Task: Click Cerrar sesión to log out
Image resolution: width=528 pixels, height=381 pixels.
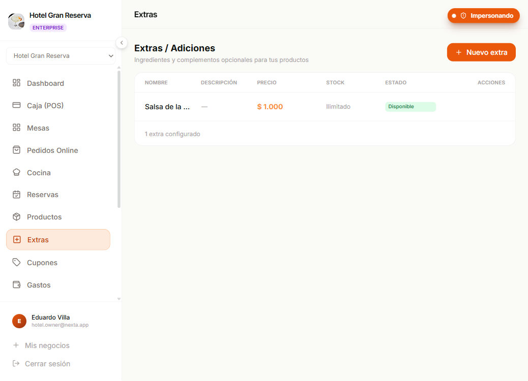Action: (x=47, y=364)
